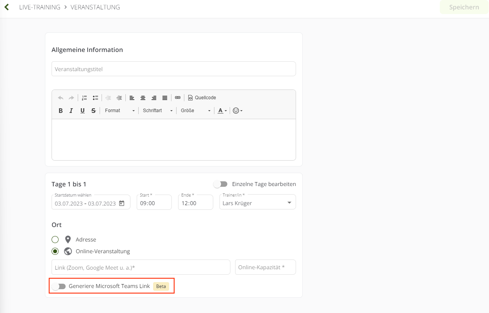Undo last edit in editor toolbar
This screenshot has height=313, width=489.
pyautogui.click(x=61, y=98)
